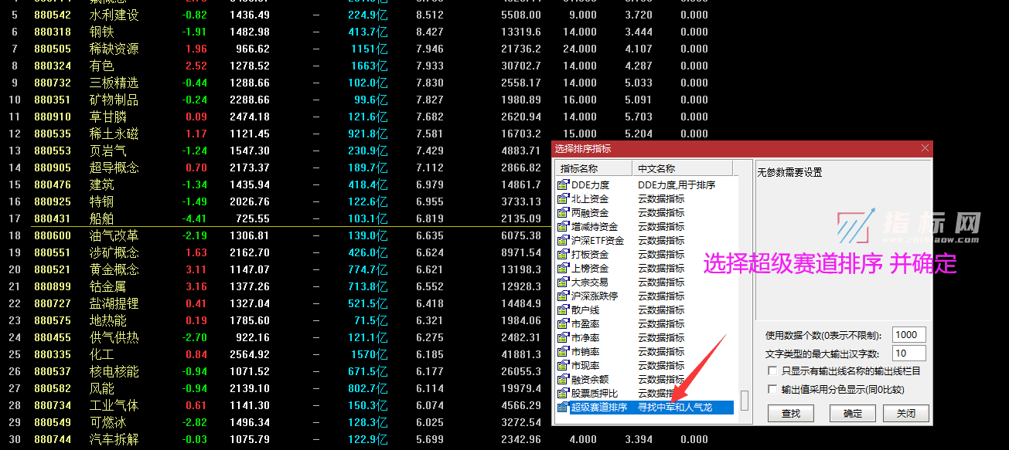
Task: Click the icon beside 超级赛道排序 indicator
Action: tap(563, 408)
